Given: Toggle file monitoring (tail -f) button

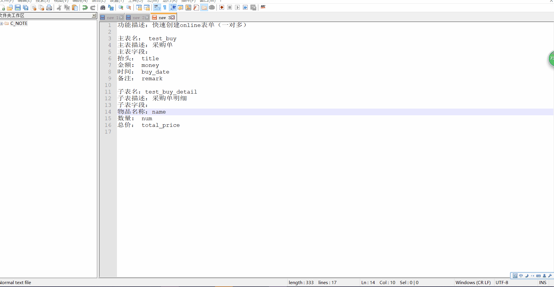Looking at the screenshot, I should [212, 8].
